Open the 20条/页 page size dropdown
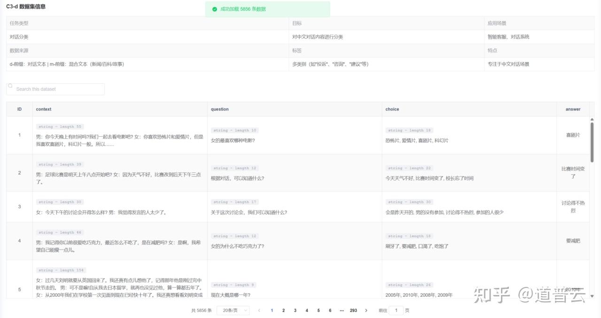 click(233, 310)
